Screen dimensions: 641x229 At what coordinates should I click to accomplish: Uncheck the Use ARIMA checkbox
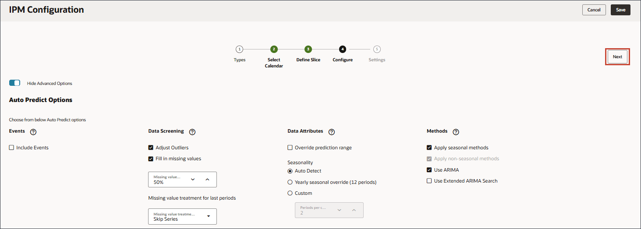coord(429,170)
